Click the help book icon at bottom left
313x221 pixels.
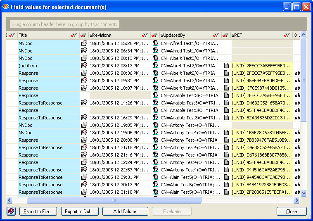click(11, 211)
